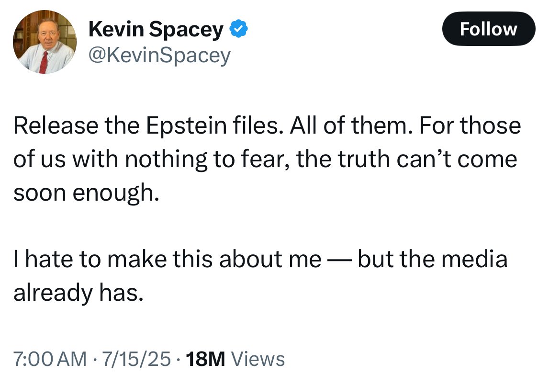Image resolution: width=560 pixels, height=386 pixels.
Task: Click the 'already has.' text line
Action: click(x=78, y=293)
